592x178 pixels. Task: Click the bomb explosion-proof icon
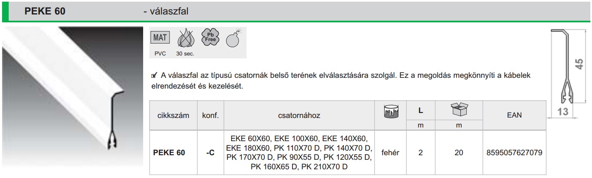point(234,38)
